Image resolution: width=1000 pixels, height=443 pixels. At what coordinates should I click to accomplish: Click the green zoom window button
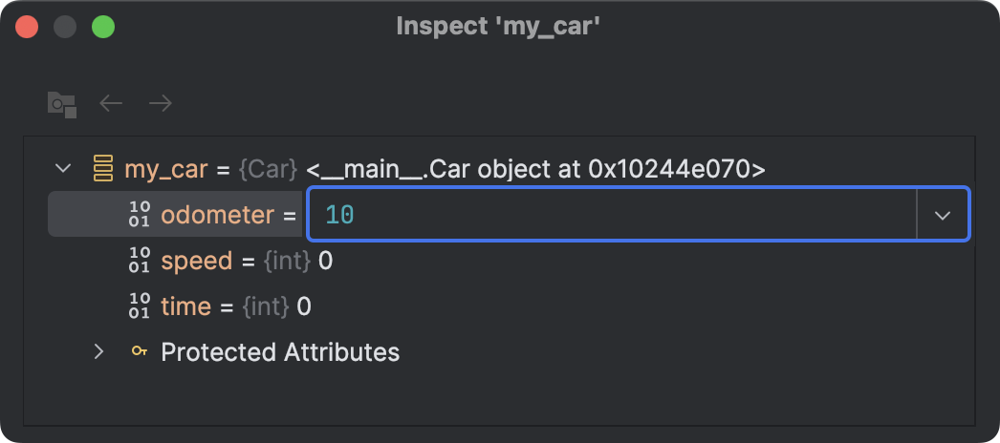coord(103,27)
